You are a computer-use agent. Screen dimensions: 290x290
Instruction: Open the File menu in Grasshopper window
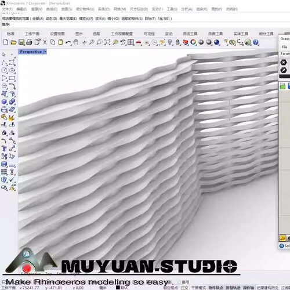click(x=284, y=47)
